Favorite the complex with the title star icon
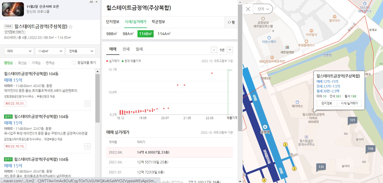Image resolution: width=383 pixels, height=183 pixels. (71, 26)
